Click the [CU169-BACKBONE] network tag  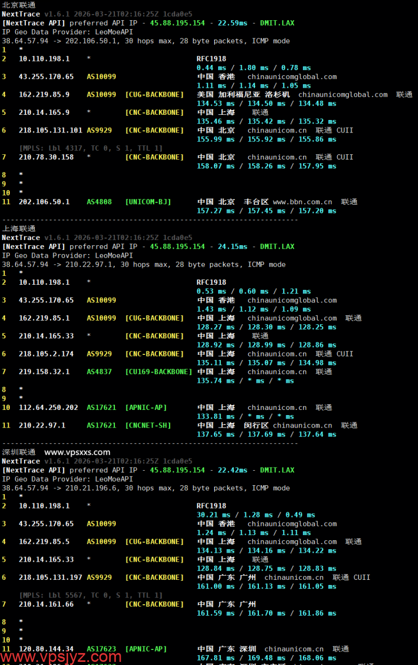click(159, 371)
